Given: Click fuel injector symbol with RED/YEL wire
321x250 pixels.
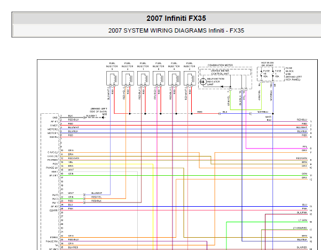Looking at the screenshot, I should pyautogui.click(x=128, y=78).
